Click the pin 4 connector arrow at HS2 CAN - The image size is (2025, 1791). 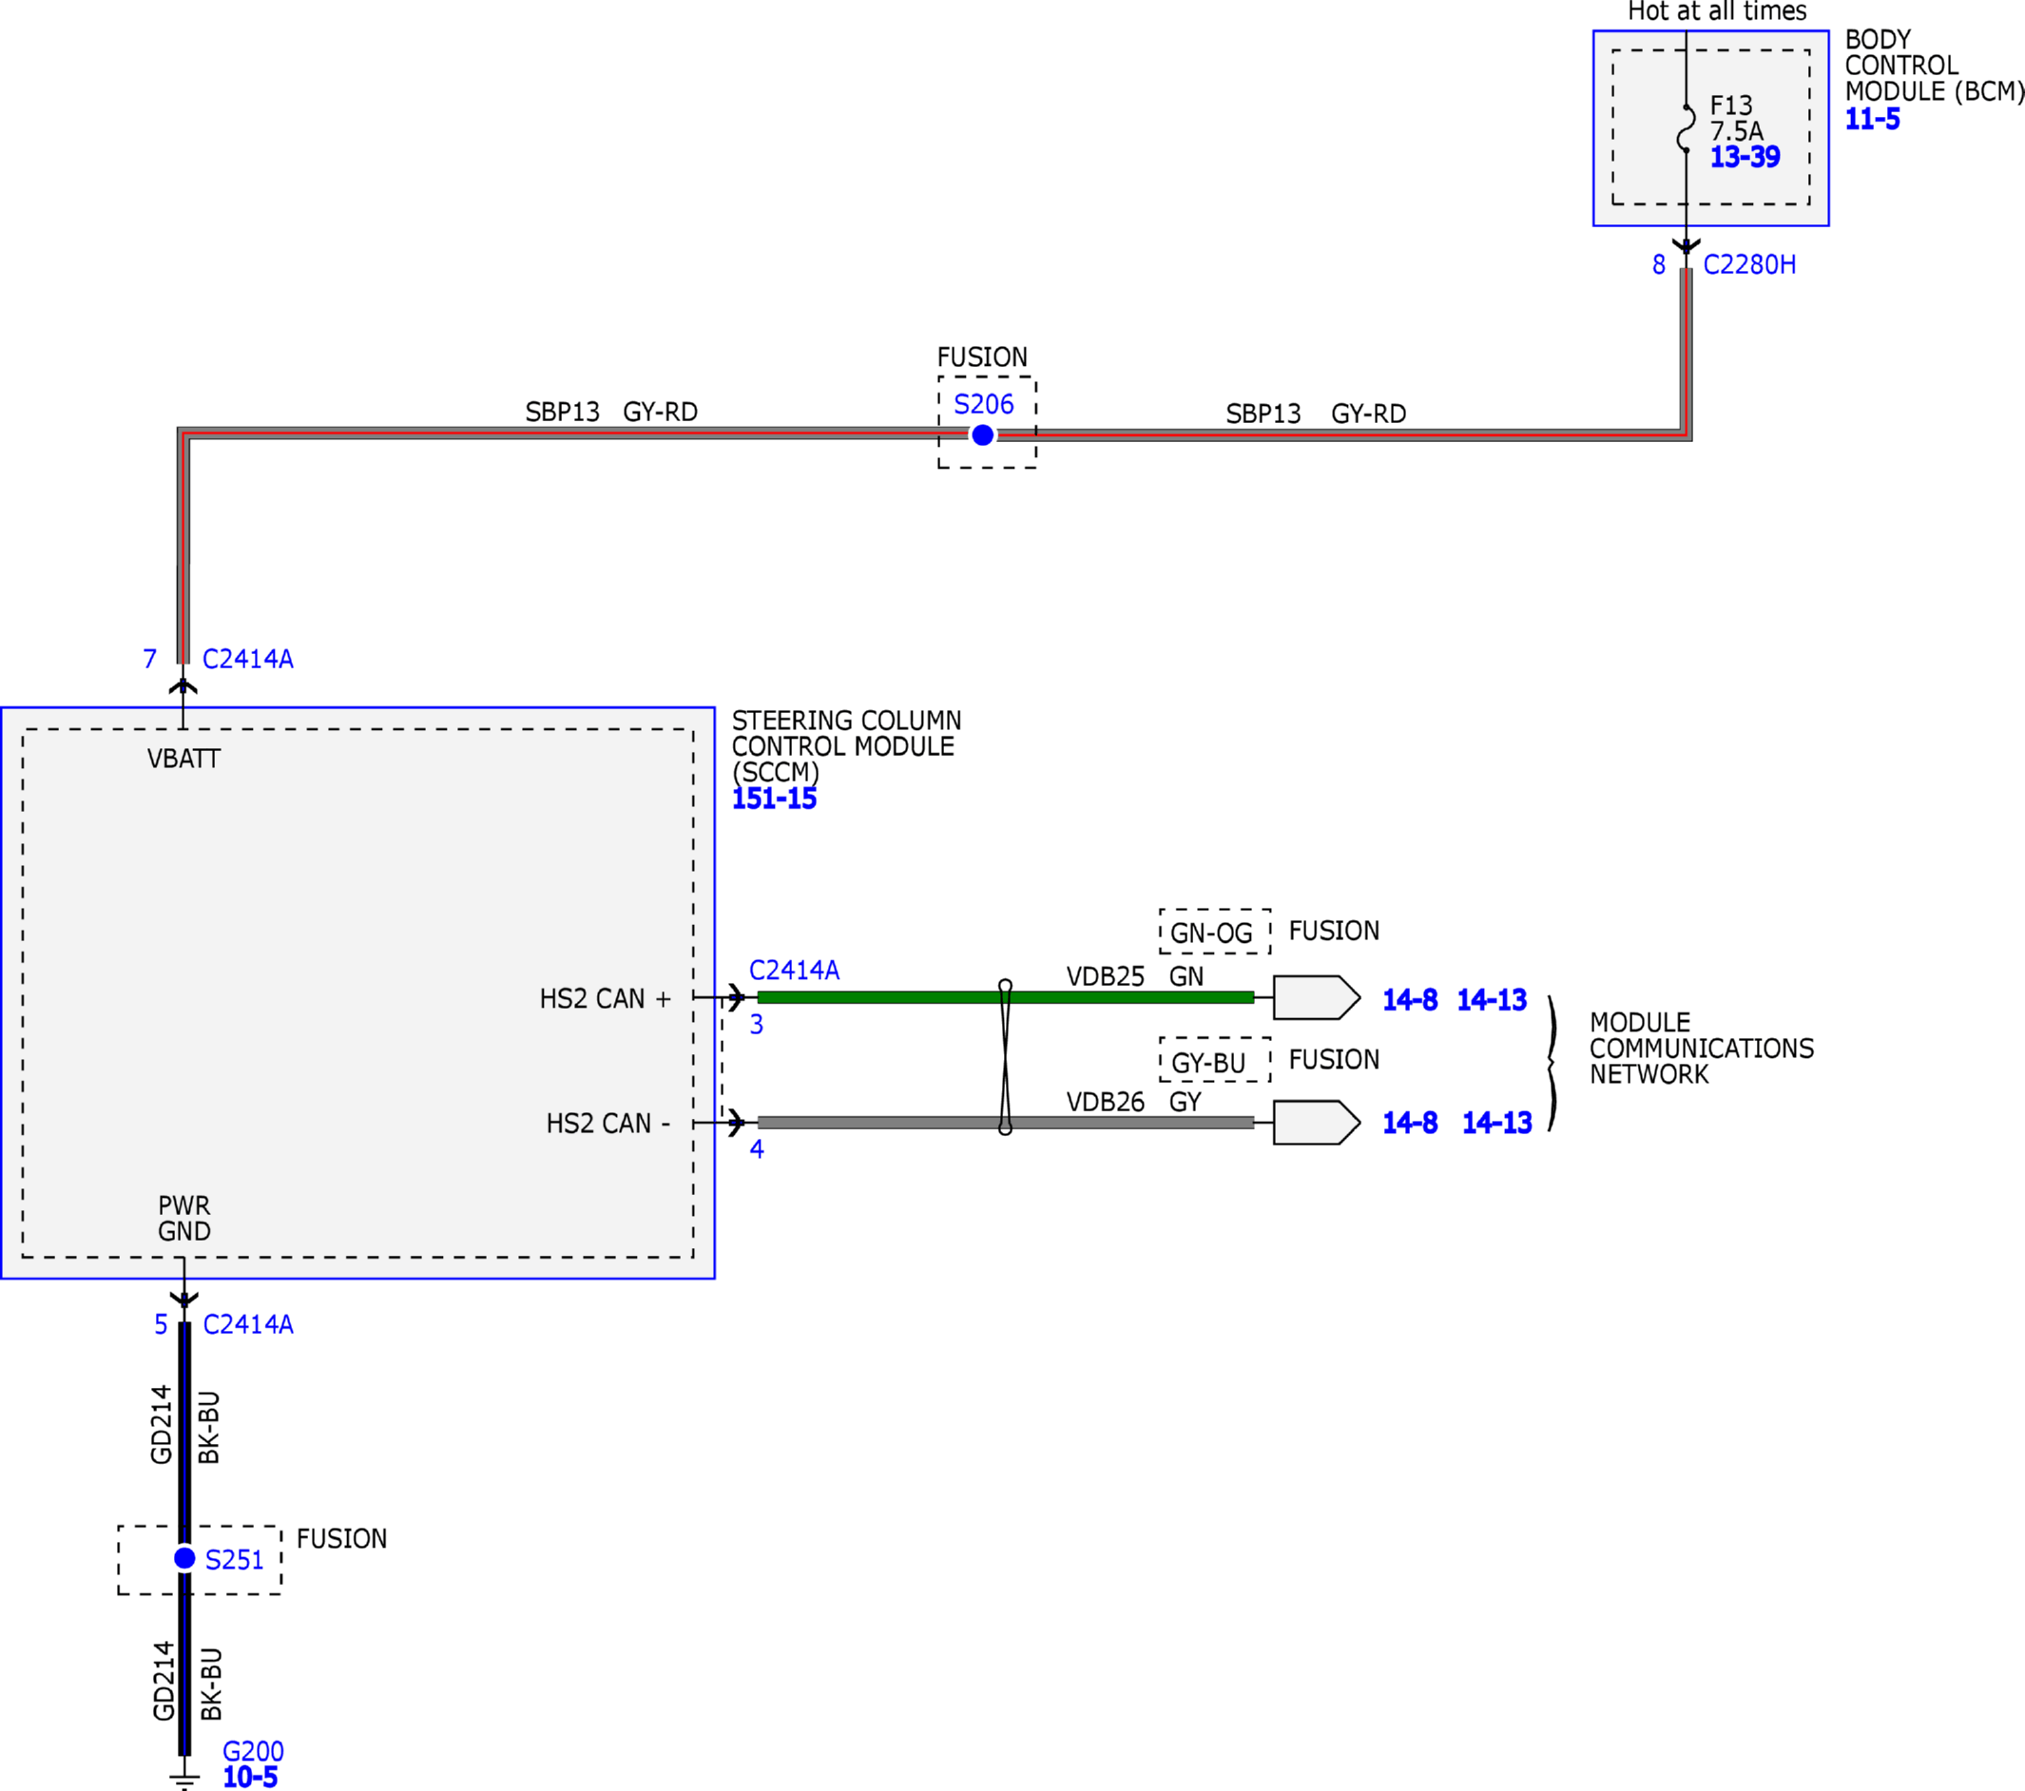tap(736, 1123)
